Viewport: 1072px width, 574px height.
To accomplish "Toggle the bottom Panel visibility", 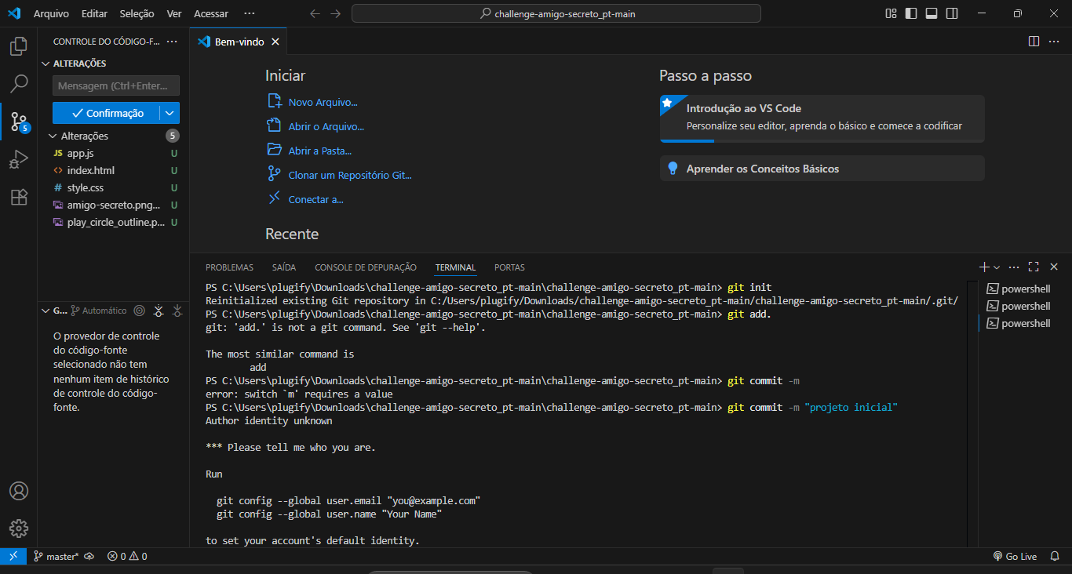I will 932,13.
